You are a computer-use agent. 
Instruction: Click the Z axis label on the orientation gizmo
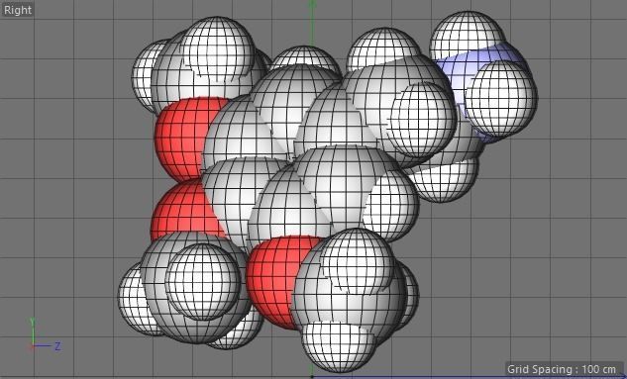click(57, 346)
